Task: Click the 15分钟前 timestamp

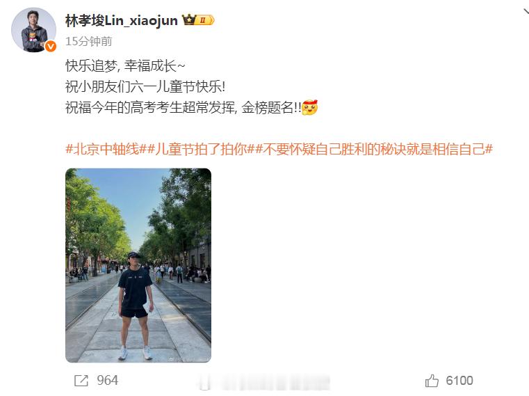Action: pyautogui.click(x=89, y=41)
